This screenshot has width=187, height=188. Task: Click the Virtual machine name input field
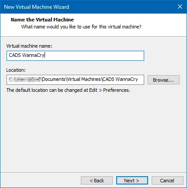coord(75,56)
